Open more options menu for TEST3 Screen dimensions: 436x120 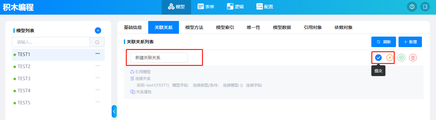pyautogui.click(x=98, y=78)
